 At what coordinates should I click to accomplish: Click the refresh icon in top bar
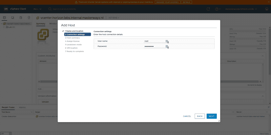tap(208, 9)
